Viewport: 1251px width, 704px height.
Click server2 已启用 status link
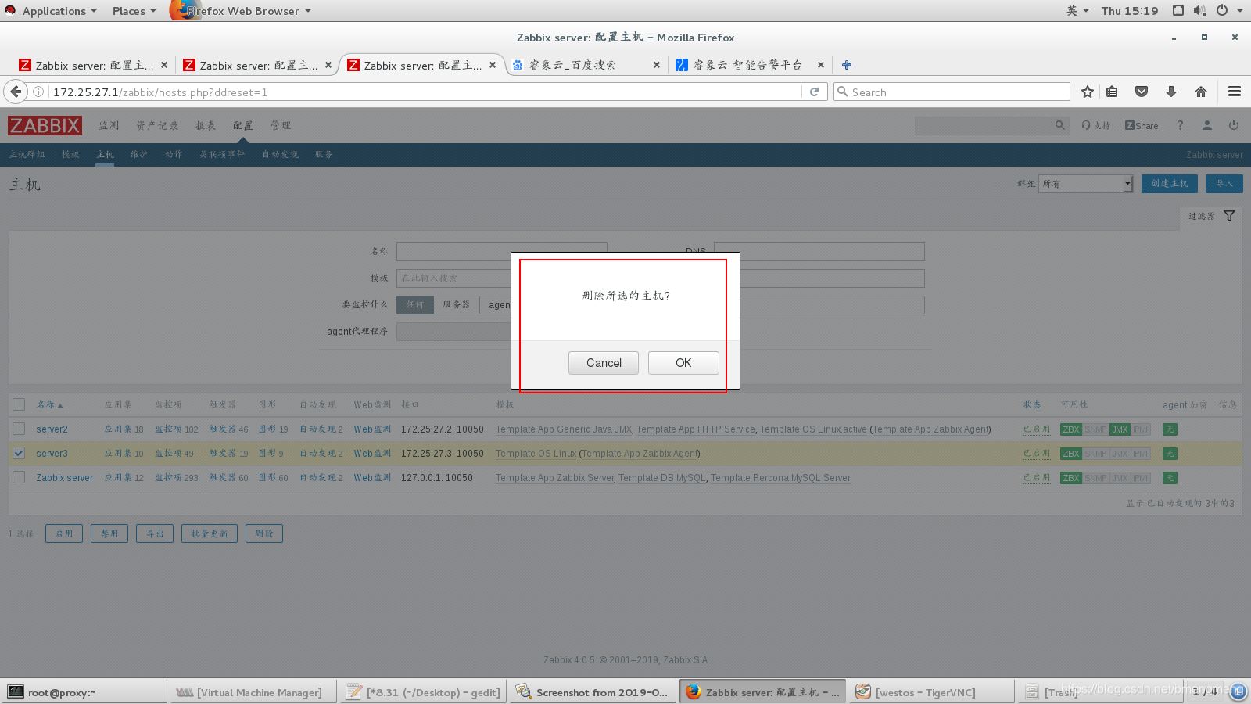1037,429
